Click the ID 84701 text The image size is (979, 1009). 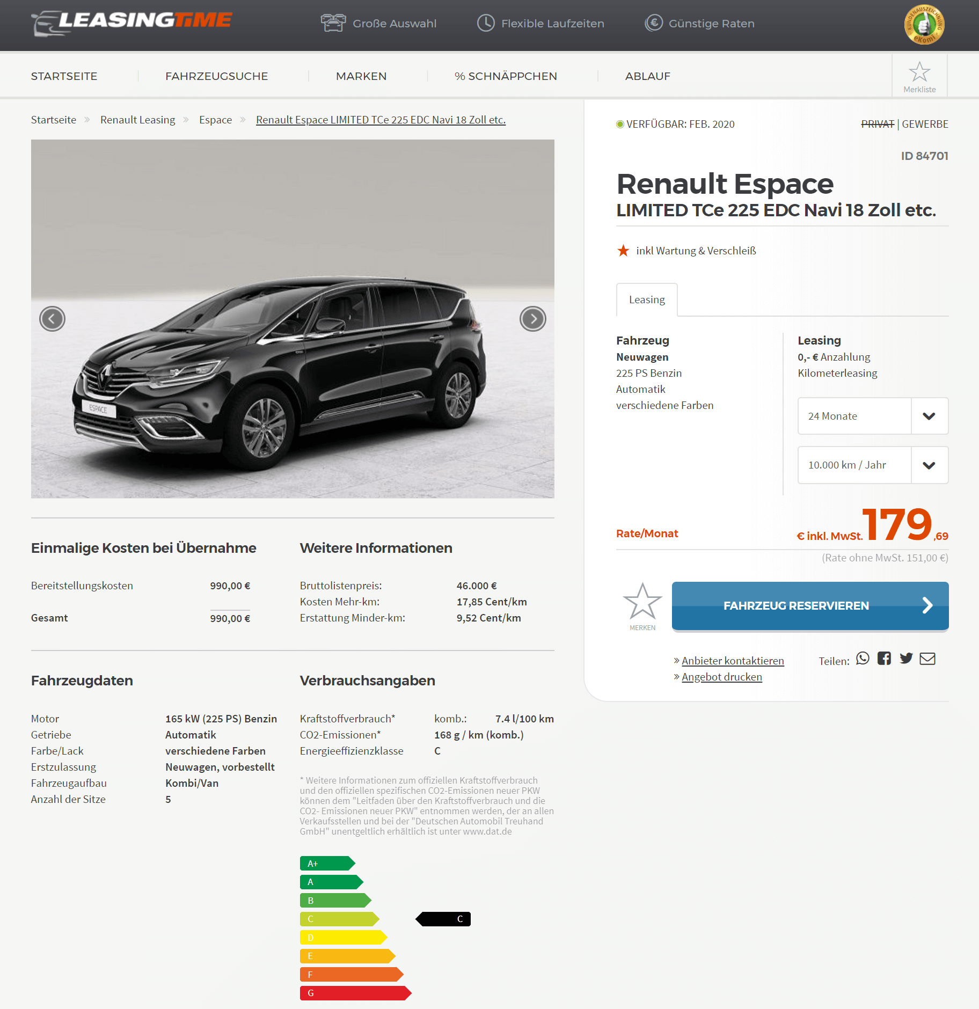(924, 156)
